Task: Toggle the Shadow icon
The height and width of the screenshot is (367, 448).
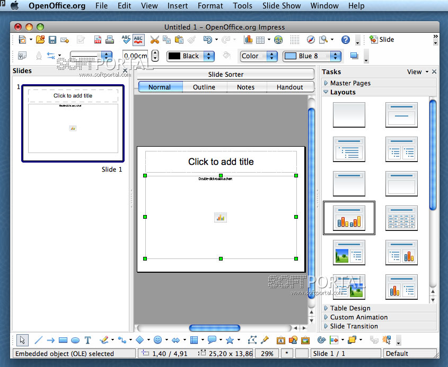Action: (354, 56)
